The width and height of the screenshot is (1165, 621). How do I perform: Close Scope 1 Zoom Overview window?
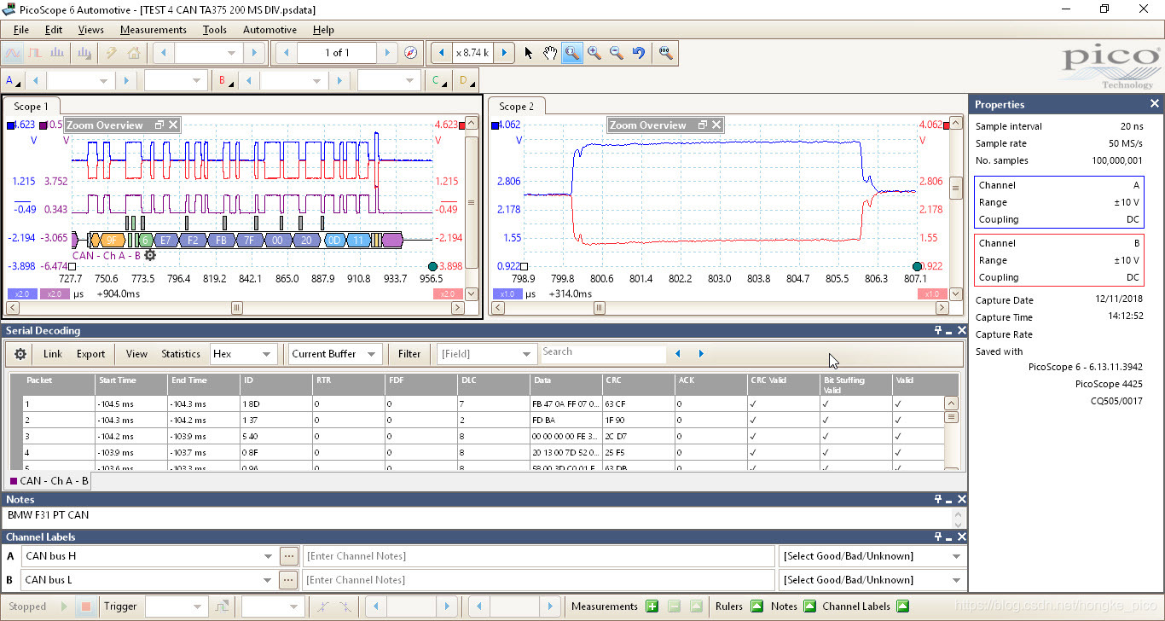(x=173, y=125)
